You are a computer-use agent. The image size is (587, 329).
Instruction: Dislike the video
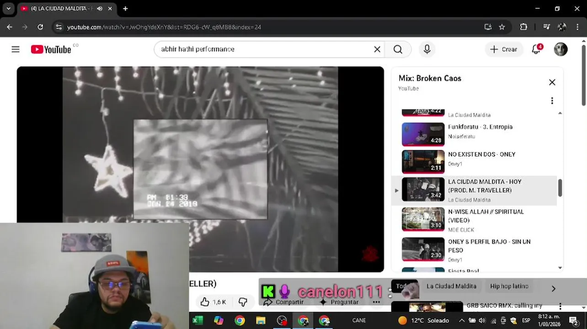(243, 302)
